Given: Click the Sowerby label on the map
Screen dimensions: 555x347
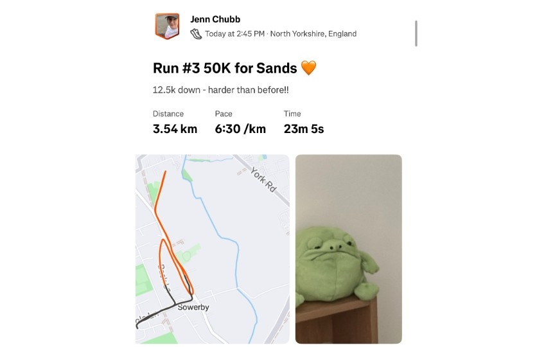Looking at the screenshot, I should [193, 307].
